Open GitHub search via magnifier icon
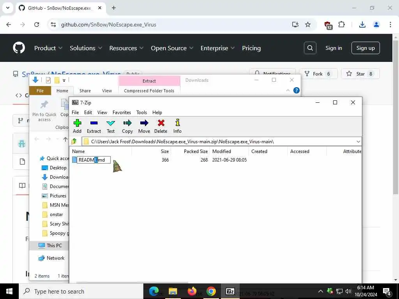The image size is (399, 299). point(310,48)
